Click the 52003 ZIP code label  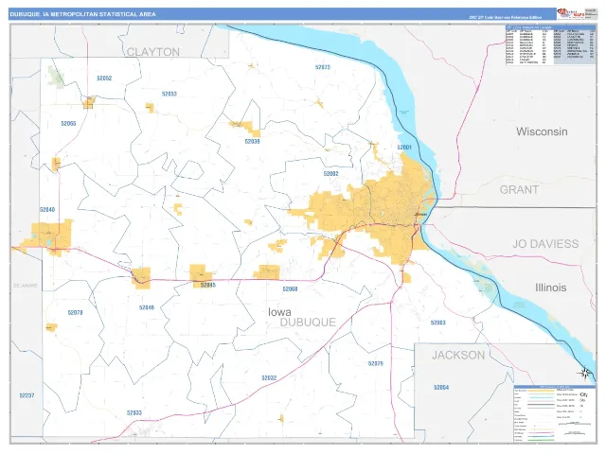pos(438,323)
